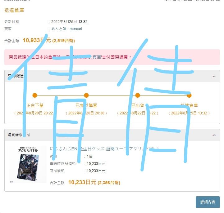Viewport: 224px width, 213px height.
Task: Click the pink international shipping notice banner
Action: click(x=112, y=57)
